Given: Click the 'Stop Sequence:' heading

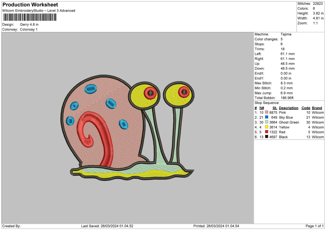Looking at the screenshot, I should (x=267, y=103).
